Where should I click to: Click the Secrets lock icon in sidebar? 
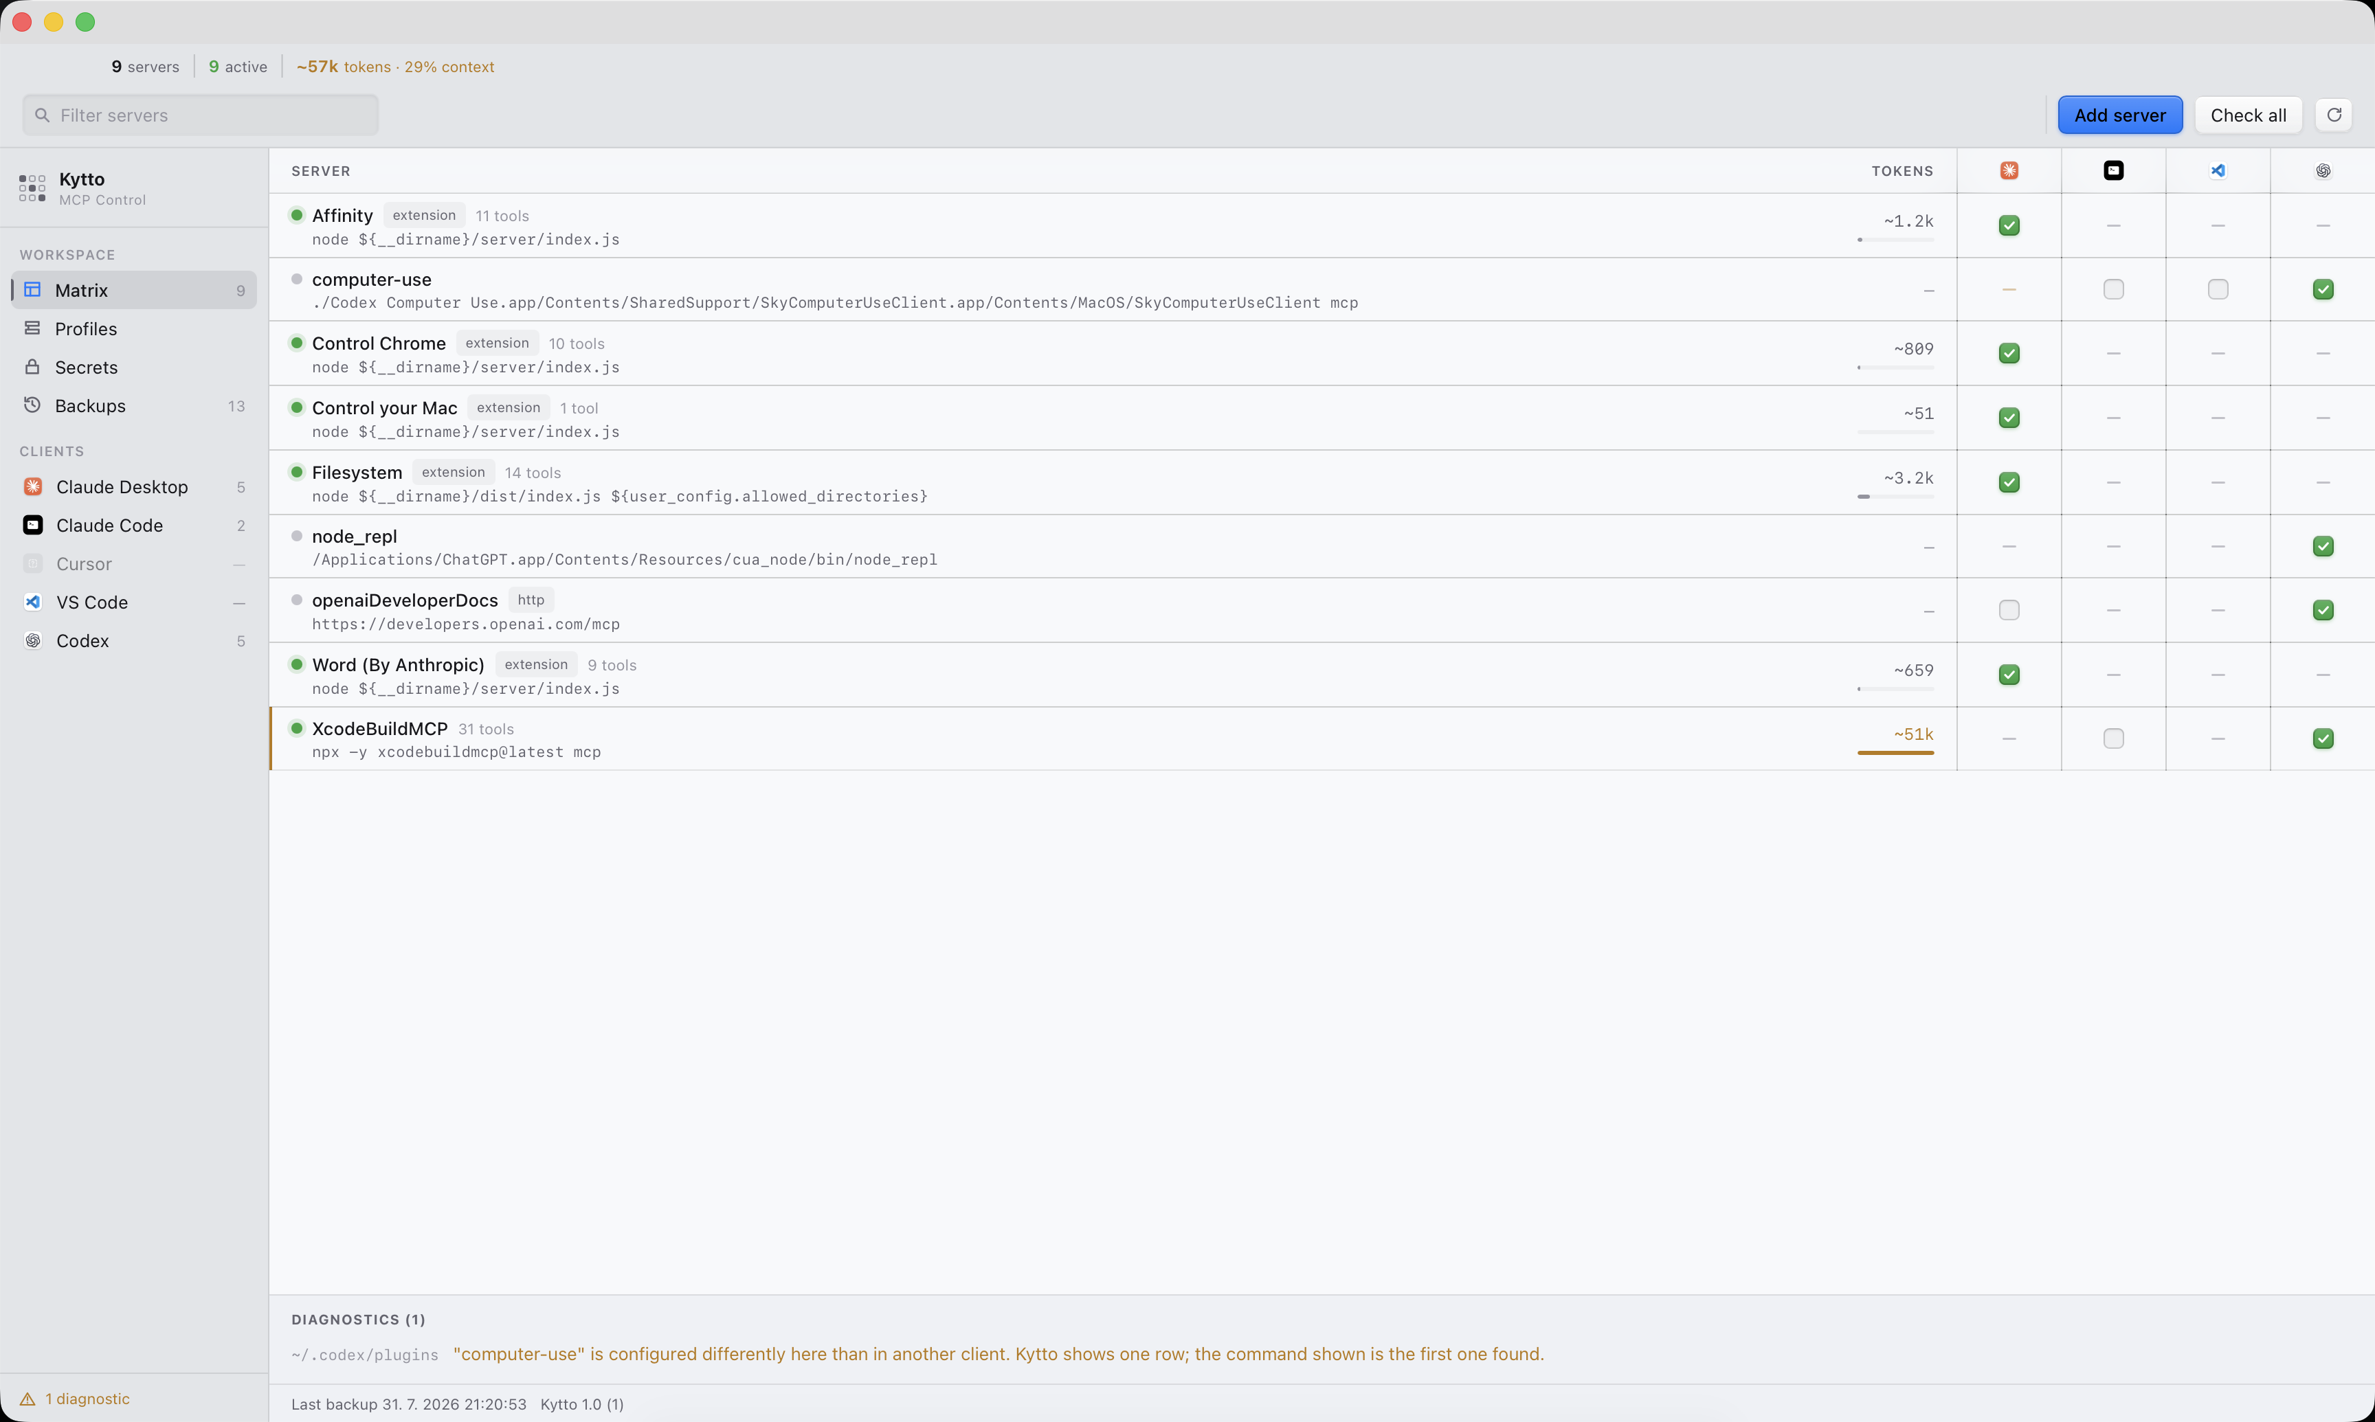[32, 367]
